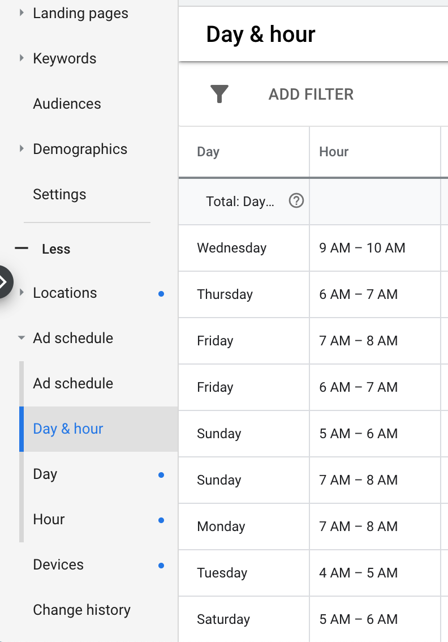Viewport: 448px width, 642px height.
Task: Expand the Demographics section arrow
Action: [22, 149]
